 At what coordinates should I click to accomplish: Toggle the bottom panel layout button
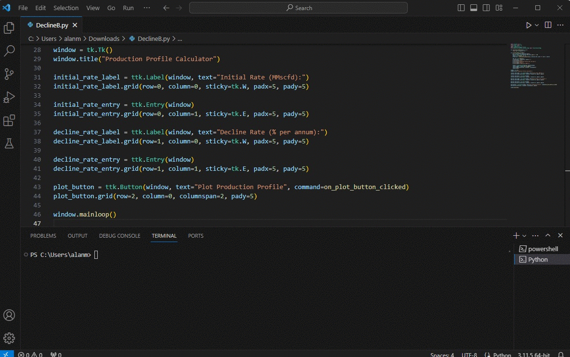474,8
